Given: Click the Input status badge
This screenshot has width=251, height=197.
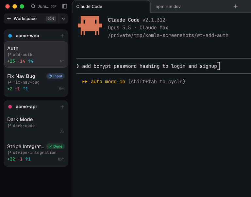Looking at the screenshot, I should tap(55, 76).
